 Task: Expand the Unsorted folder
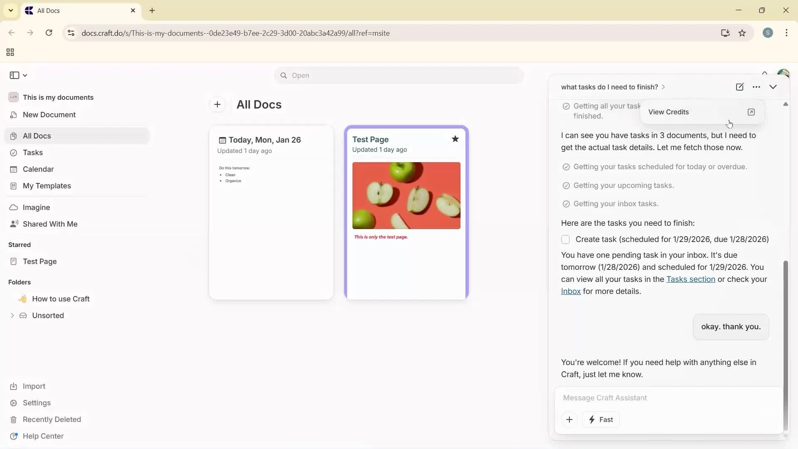pos(12,316)
